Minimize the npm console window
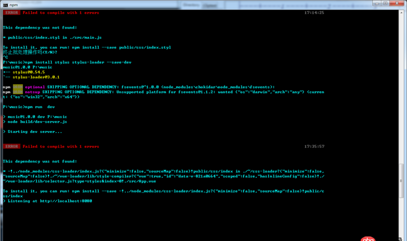This screenshot has height=241, width=407. (377, 3)
